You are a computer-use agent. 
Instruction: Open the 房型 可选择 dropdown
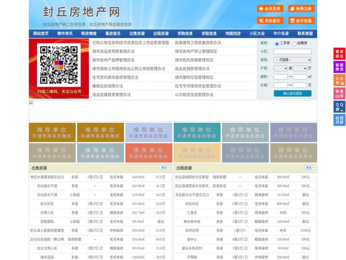tap(293, 60)
